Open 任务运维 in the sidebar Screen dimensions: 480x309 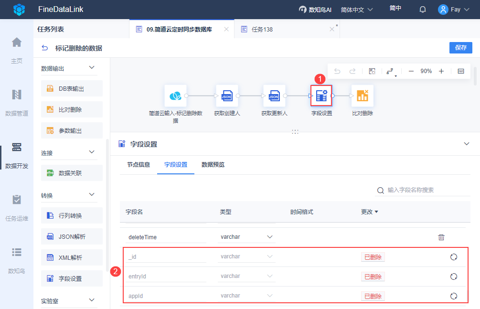click(x=17, y=208)
